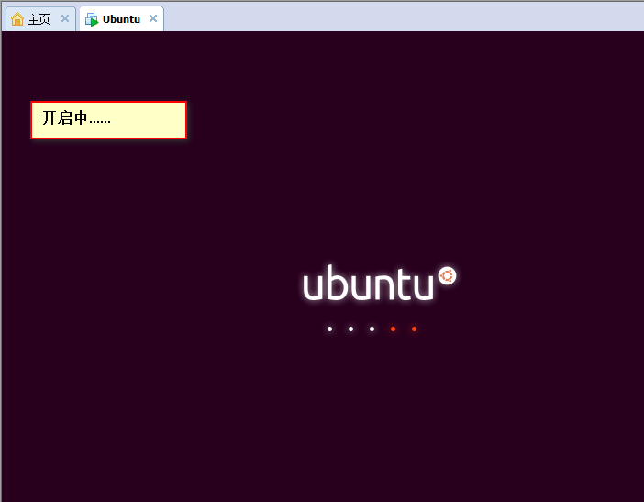Switch to the 主页 home tab
644x502 pixels.
click(x=40, y=19)
